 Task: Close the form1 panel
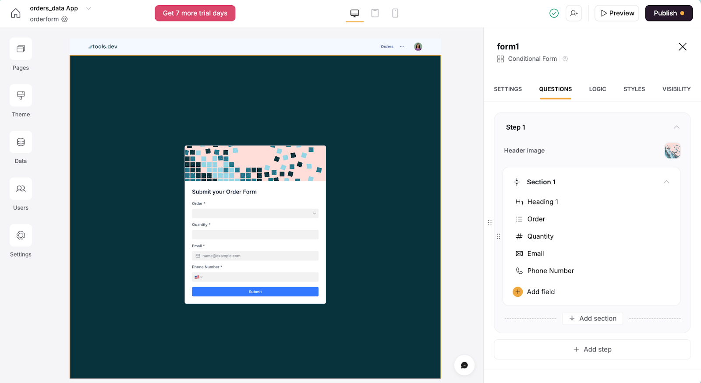[683, 47]
